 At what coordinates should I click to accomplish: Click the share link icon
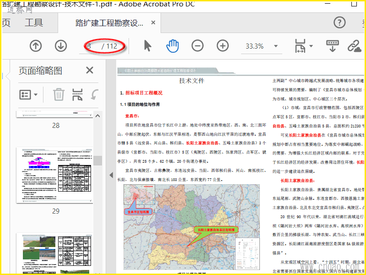click(x=354, y=46)
